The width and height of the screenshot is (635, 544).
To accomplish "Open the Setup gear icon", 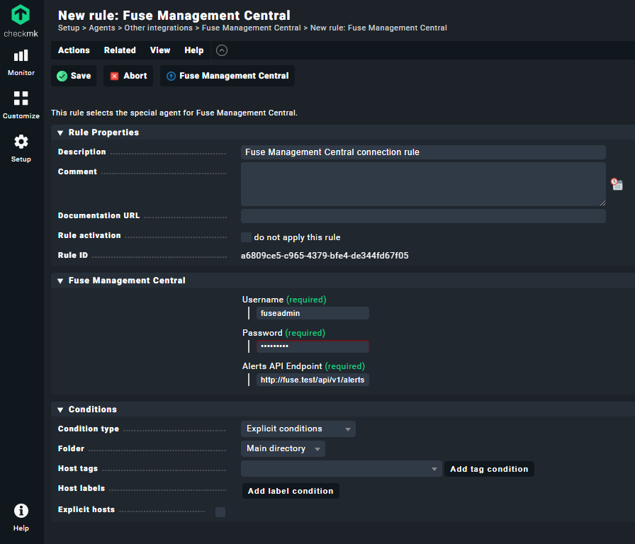I will [21, 142].
